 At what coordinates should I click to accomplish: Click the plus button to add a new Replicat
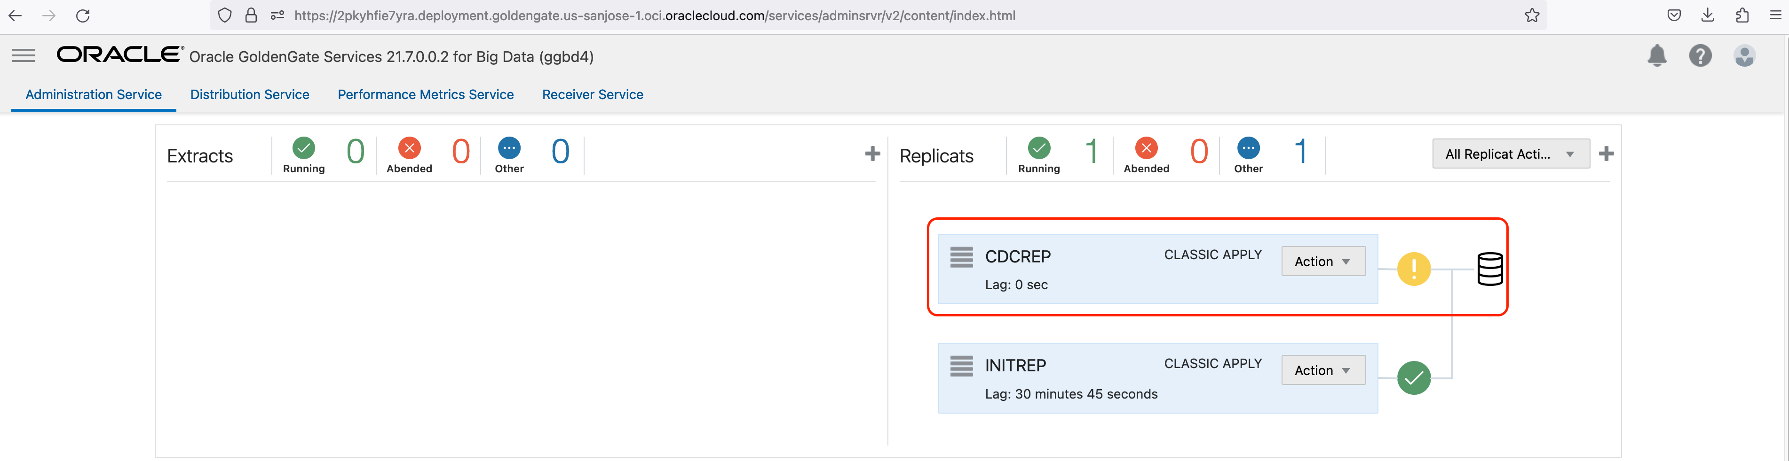coord(1607,153)
